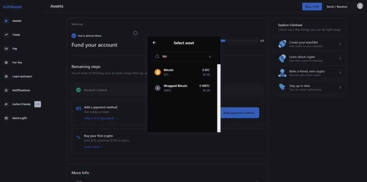Click the Stay up to date illustration

tap(282, 87)
